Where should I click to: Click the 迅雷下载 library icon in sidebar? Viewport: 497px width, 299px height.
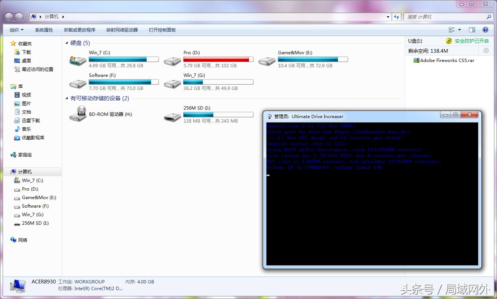[17, 120]
